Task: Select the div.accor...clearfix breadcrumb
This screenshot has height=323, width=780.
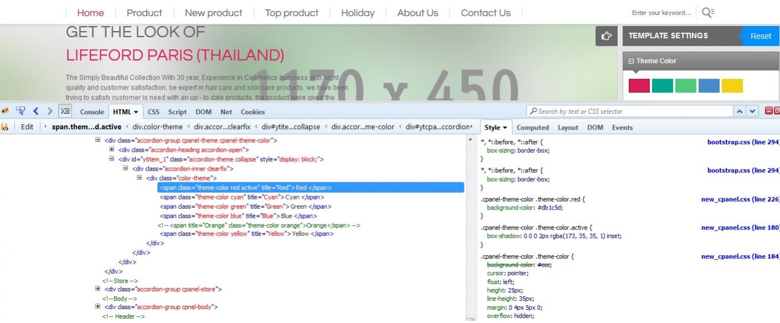Action: click(x=221, y=127)
